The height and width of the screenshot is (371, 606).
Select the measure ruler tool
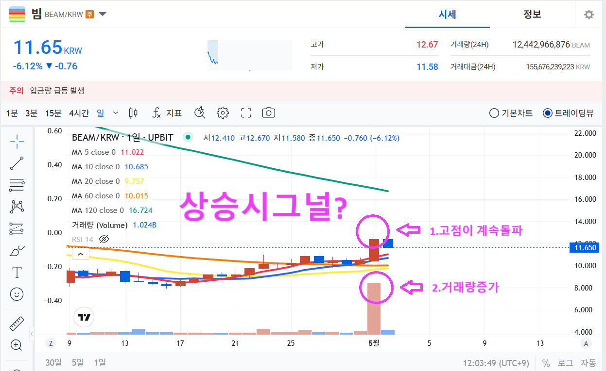pyautogui.click(x=16, y=323)
